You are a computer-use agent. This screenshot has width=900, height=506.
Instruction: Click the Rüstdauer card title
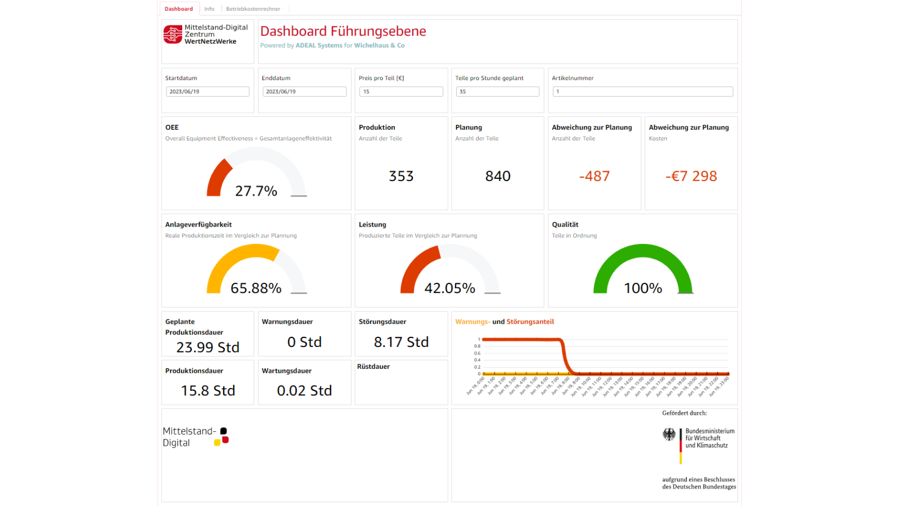pos(373,367)
